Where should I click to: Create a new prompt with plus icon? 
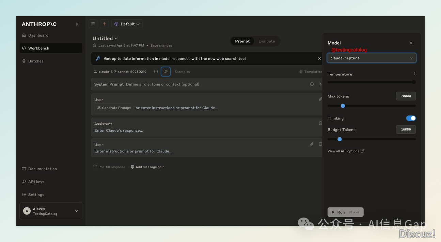coord(104,24)
